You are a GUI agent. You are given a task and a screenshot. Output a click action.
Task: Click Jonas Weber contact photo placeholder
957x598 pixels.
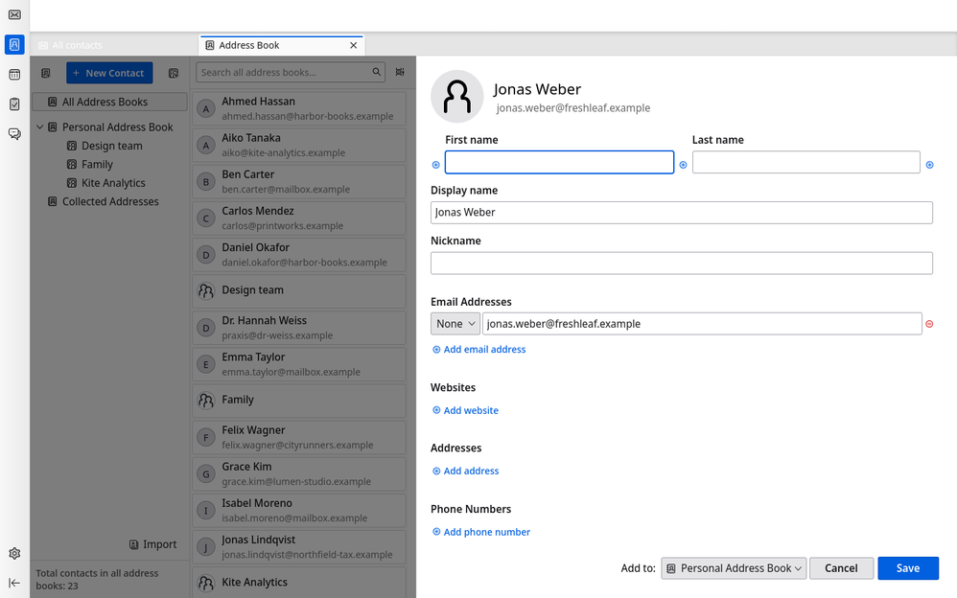click(x=457, y=97)
